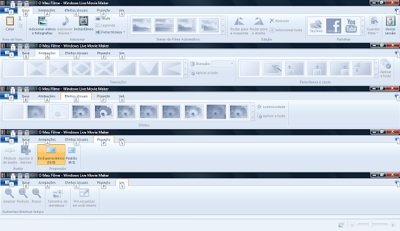The image size is (400, 231).
Task: Open Projecto tab in Base-ribbon window
Action: point(103,11)
